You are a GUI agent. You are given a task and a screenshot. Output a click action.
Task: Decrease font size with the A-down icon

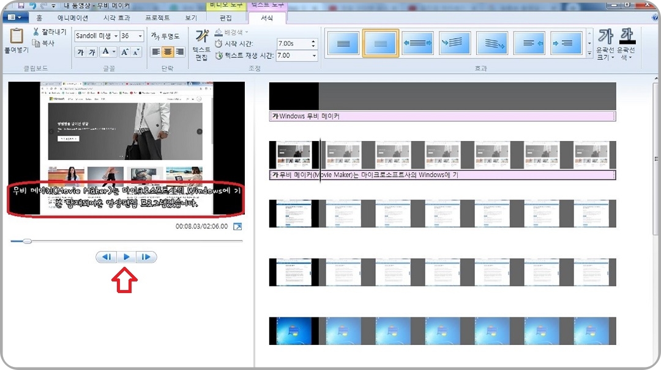[x=135, y=52]
